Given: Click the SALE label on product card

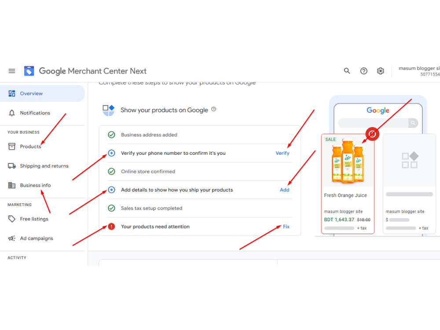Looking at the screenshot, I should [330, 139].
